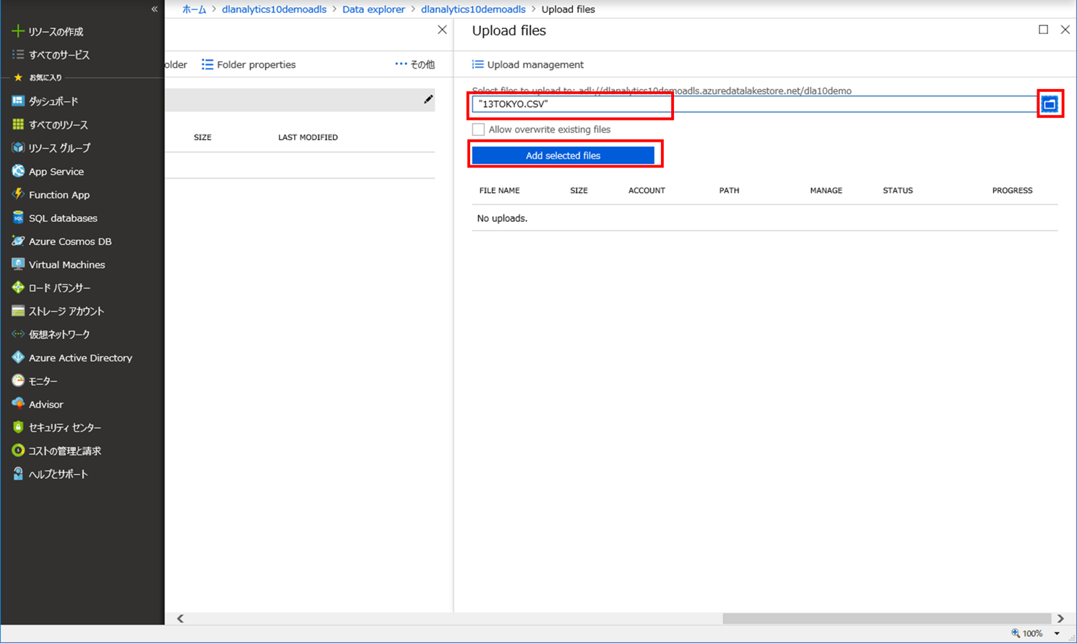Click the ヘルプとサポート person icon

(x=18, y=474)
